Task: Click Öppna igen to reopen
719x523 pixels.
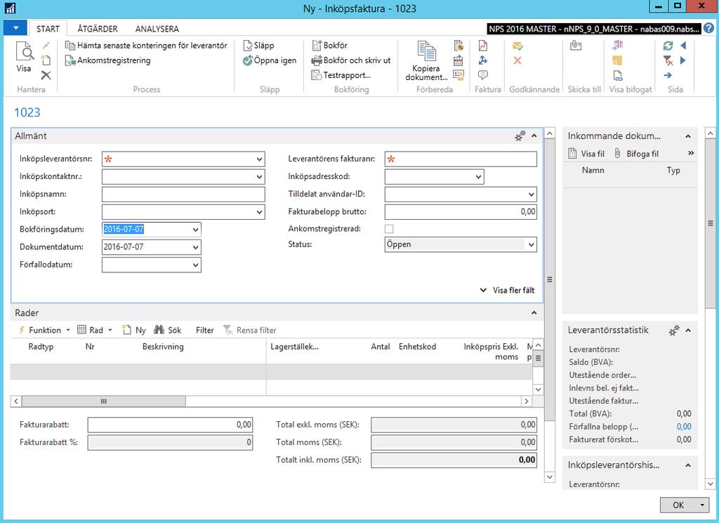Action: coord(270,60)
